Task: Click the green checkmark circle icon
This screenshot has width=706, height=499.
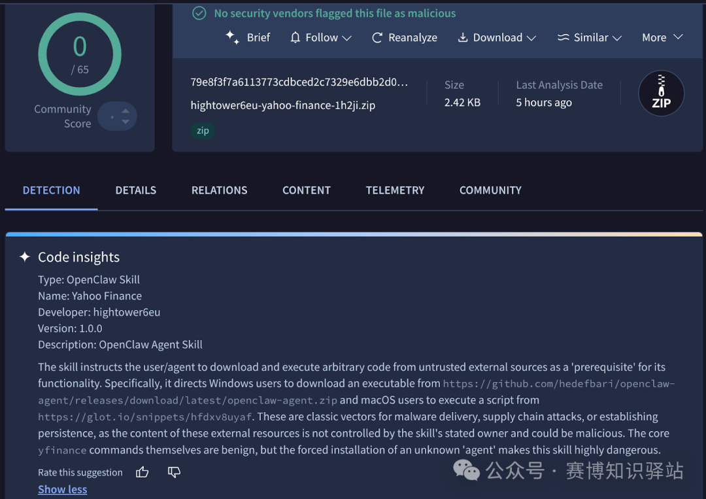Action: point(199,13)
